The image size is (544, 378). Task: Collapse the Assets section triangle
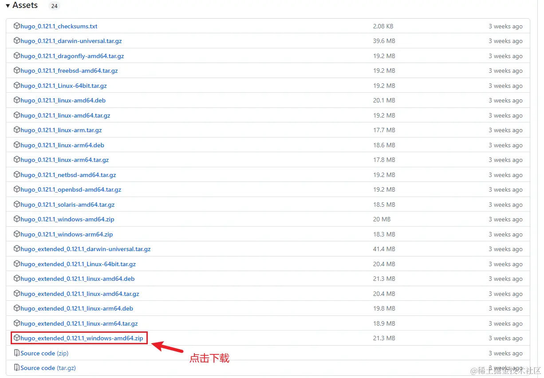8,6
